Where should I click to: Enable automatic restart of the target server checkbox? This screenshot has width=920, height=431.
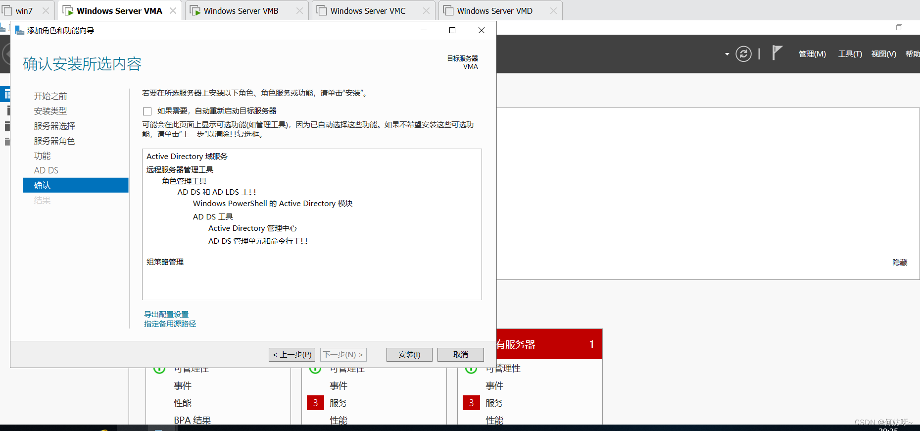click(x=147, y=111)
